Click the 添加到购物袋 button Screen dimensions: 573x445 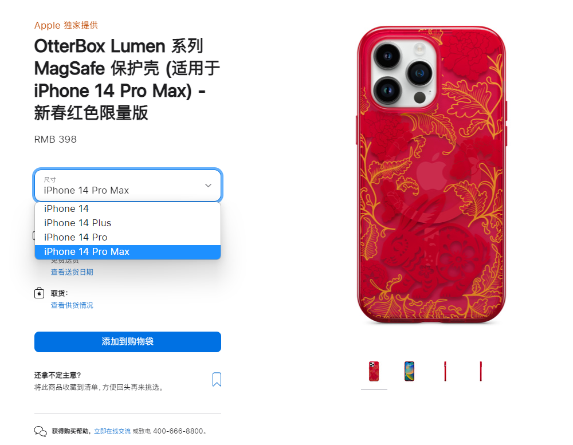[x=128, y=342]
